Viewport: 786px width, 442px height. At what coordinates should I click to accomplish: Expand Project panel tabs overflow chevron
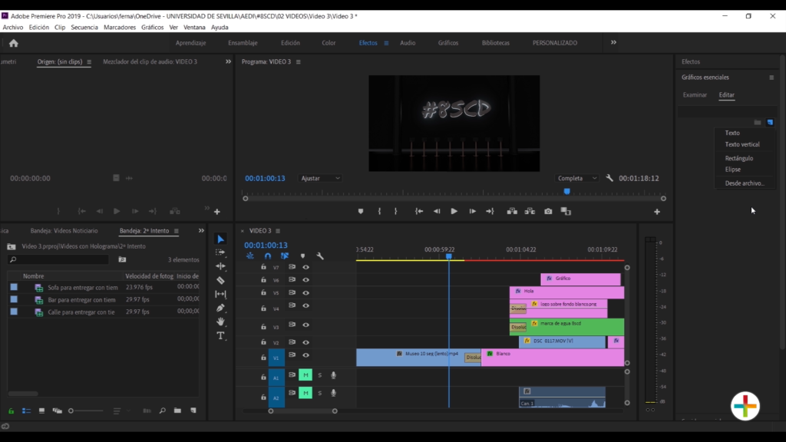pyautogui.click(x=201, y=230)
